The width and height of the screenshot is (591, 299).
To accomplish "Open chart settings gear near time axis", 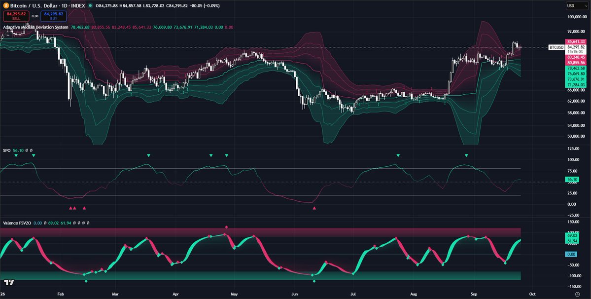I will [577, 294].
